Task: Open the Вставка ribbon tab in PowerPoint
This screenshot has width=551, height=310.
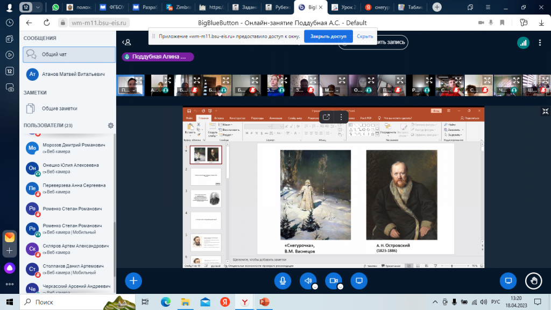Action: [x=219, y=118]
